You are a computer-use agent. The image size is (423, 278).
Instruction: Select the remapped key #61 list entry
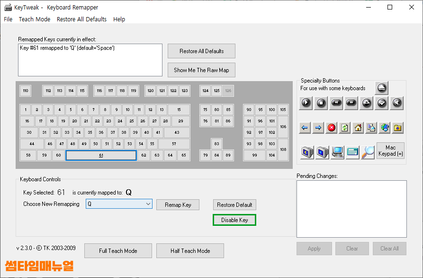[67, 48]
